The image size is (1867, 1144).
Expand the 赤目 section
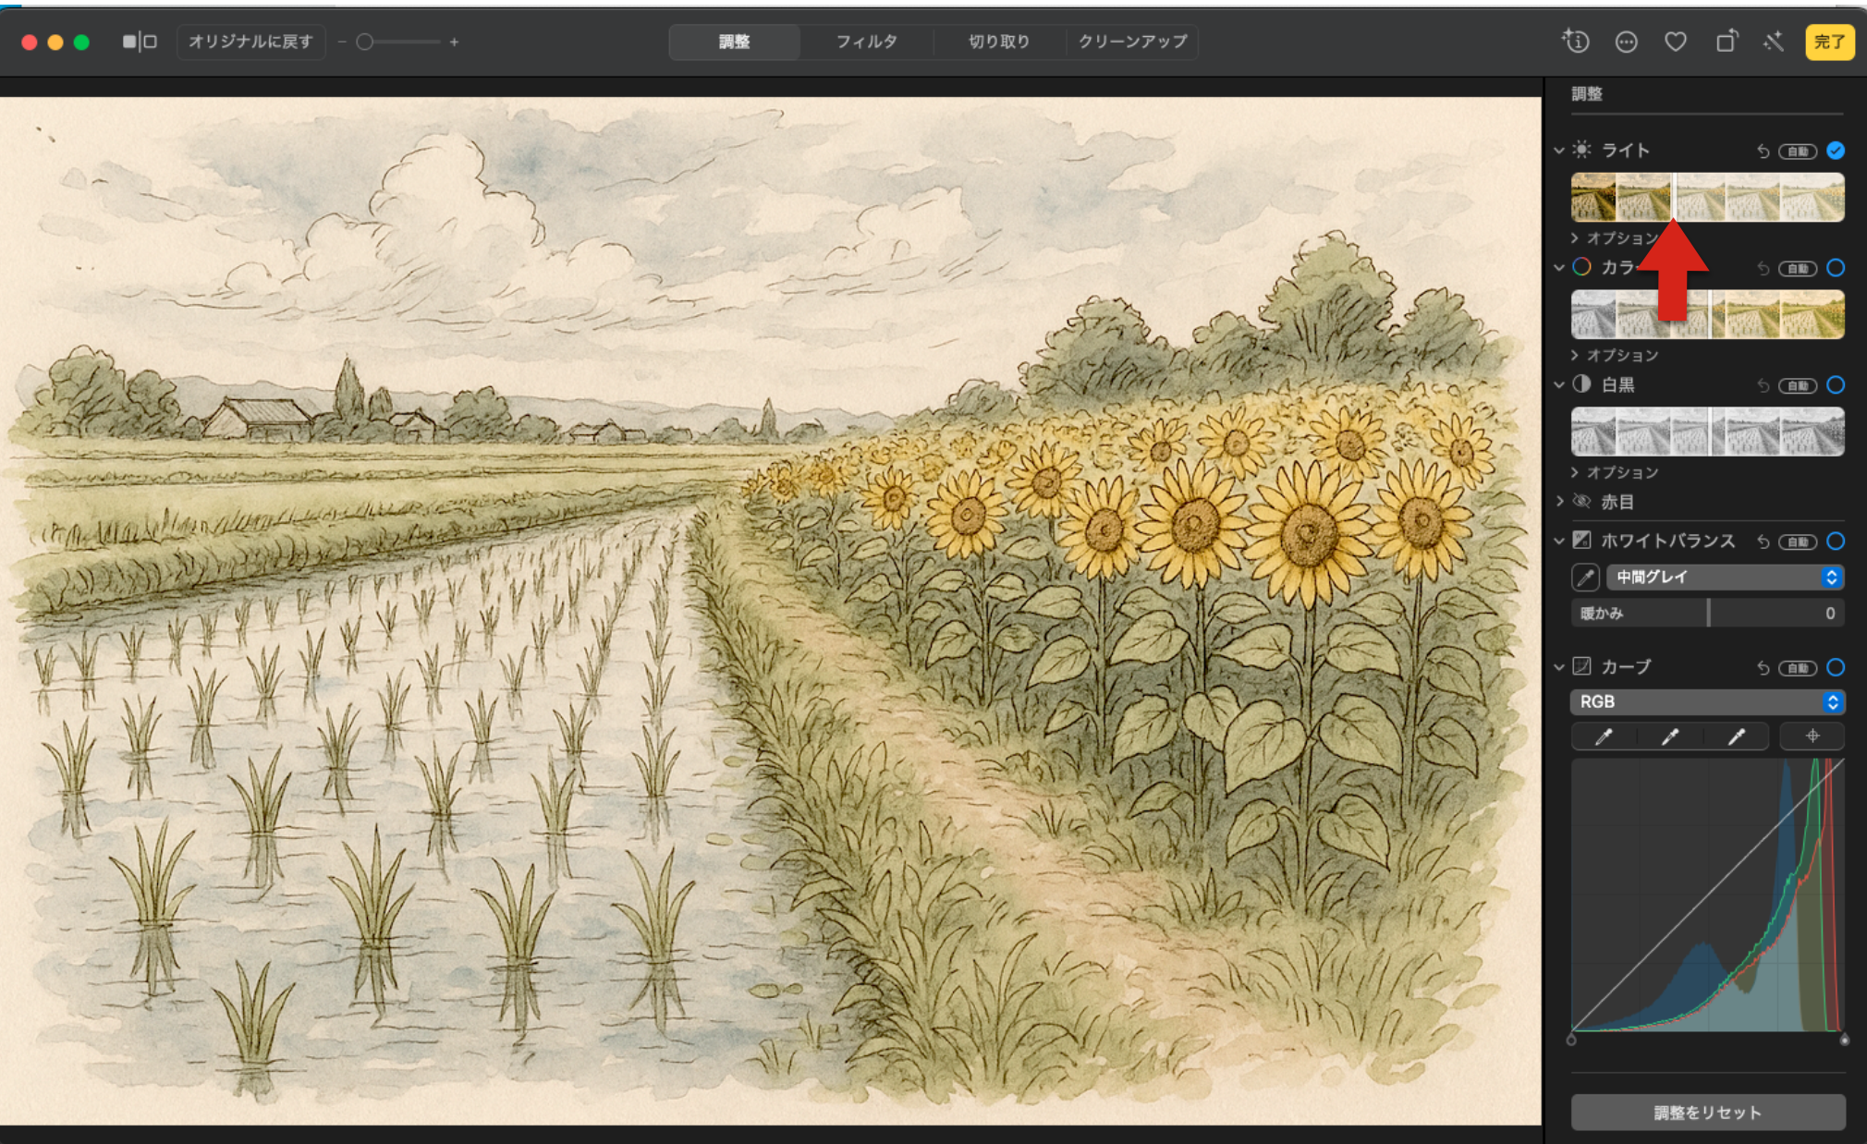[x=1560, y=502]
